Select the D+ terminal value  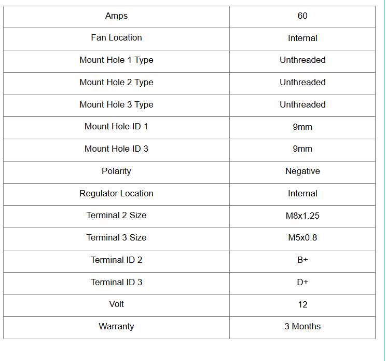click(302, 283)
